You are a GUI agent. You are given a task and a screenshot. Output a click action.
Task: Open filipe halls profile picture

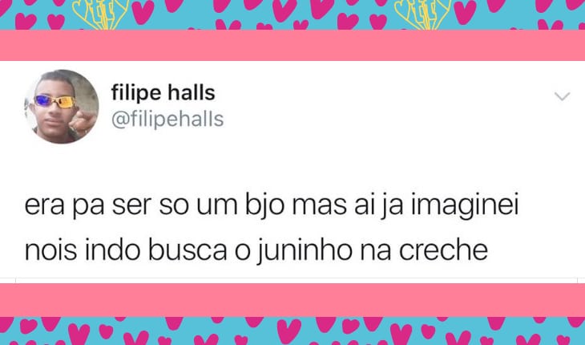tap(62, 107)
